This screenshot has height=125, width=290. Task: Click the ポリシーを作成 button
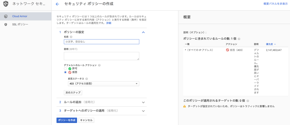[x=67, y=120]
